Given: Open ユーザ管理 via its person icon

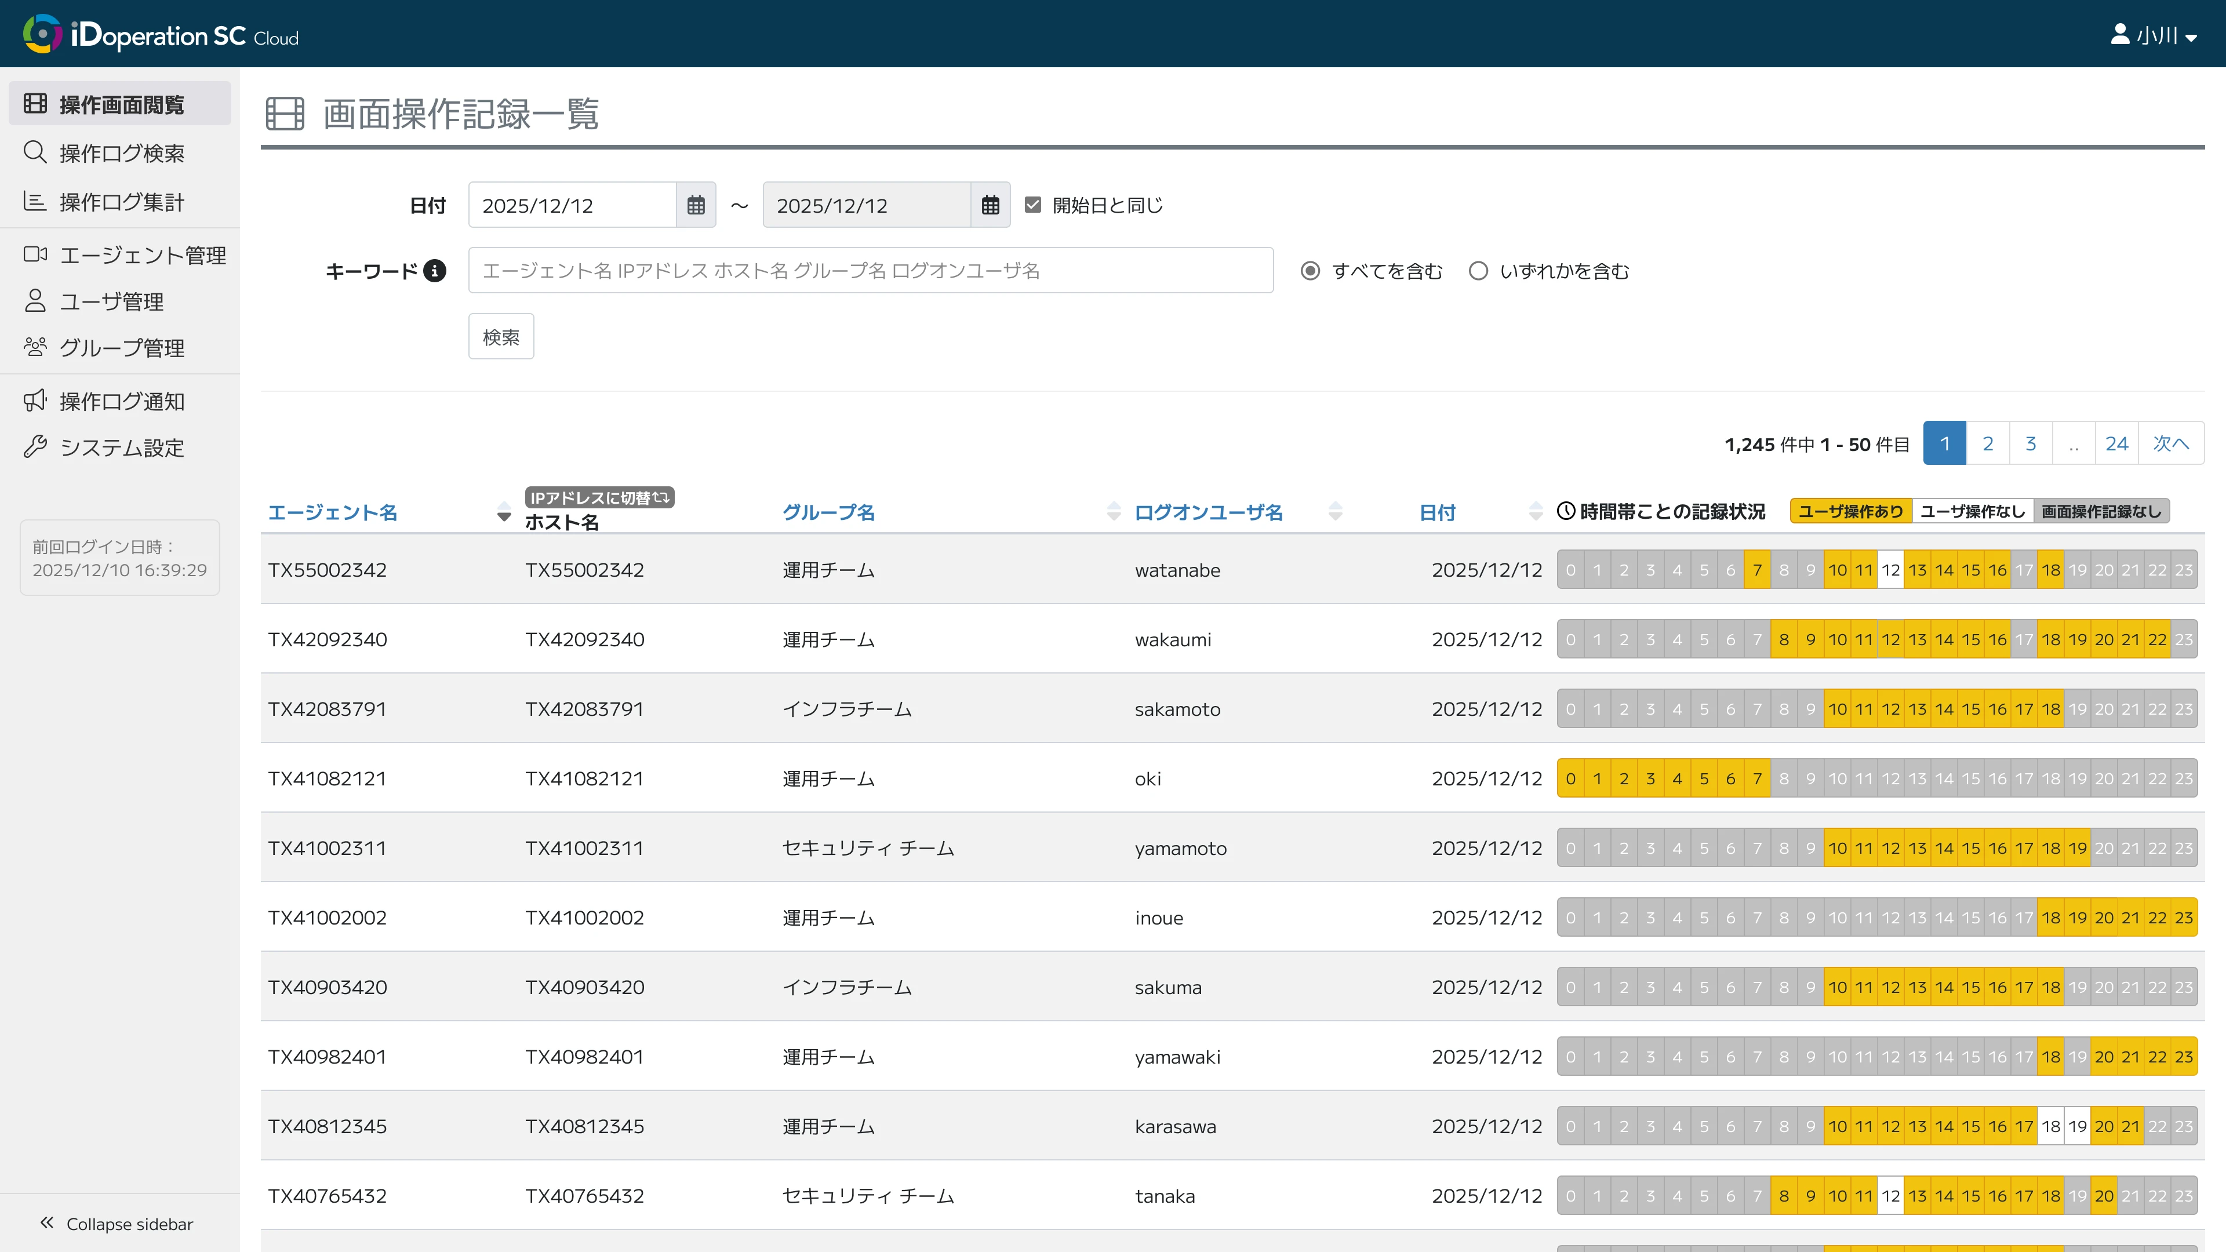Looking at the screenshot, I should [35, 300].
